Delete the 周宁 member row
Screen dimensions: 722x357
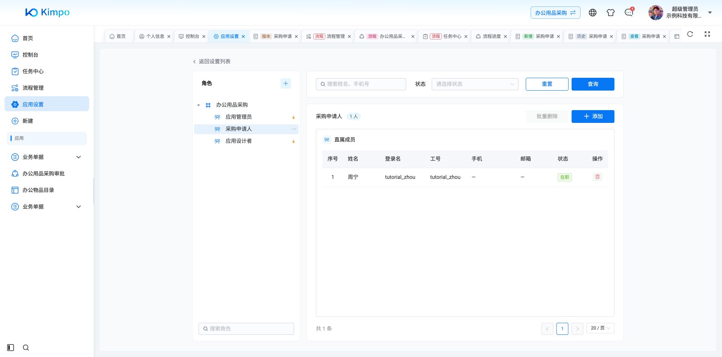click(x=598, y=177)
